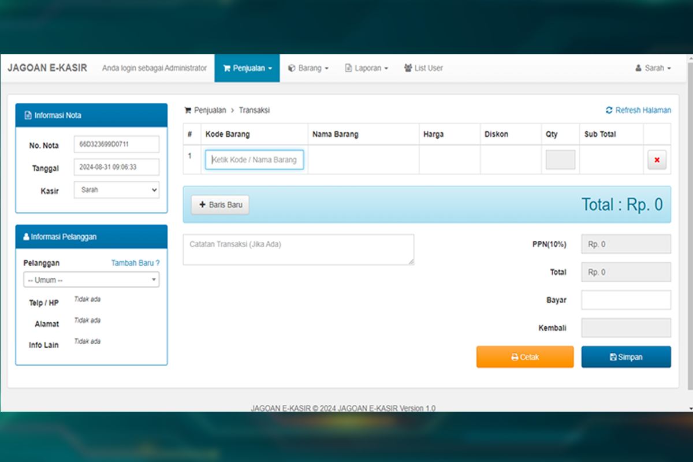This screenshot has height=462, width=693.
Task: Expand the Pelanggan Umum combo box
Action: [91, 280]
